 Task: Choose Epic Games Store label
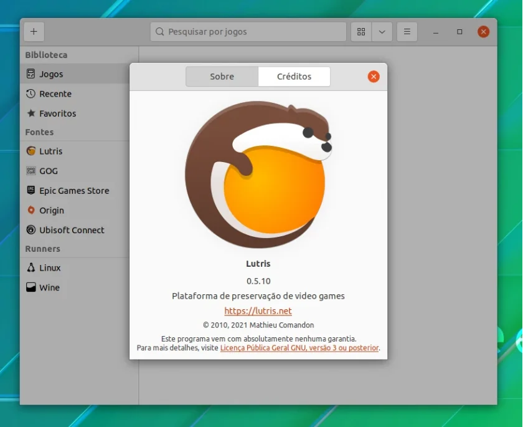coord(74,191)
